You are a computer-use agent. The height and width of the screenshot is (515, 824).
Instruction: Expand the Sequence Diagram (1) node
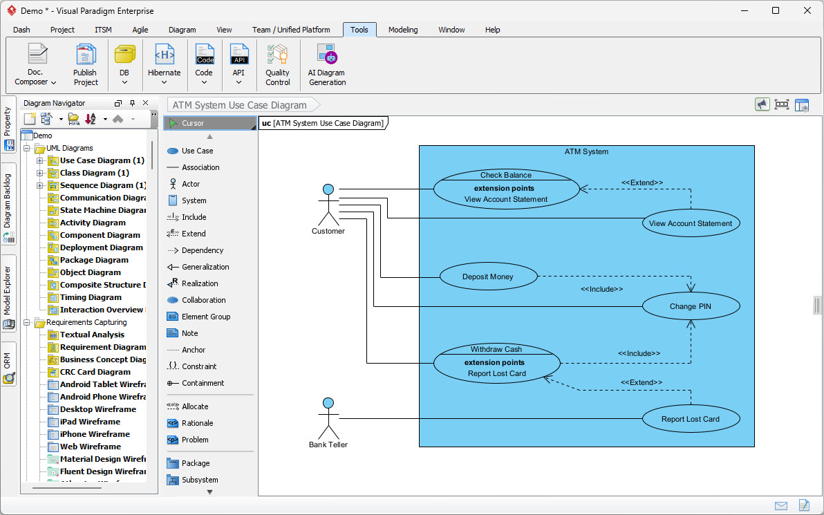coord(40,185)
